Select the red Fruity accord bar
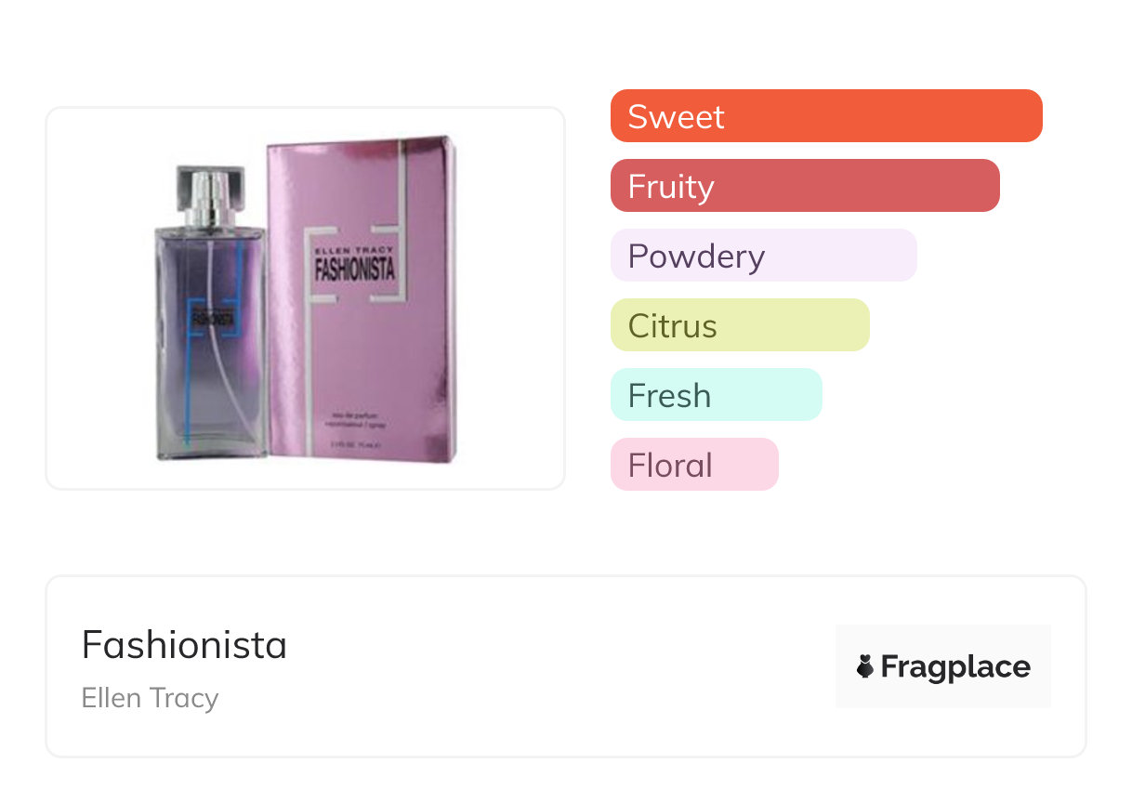Screen dimensions: 1132x803 pos(804,186)
